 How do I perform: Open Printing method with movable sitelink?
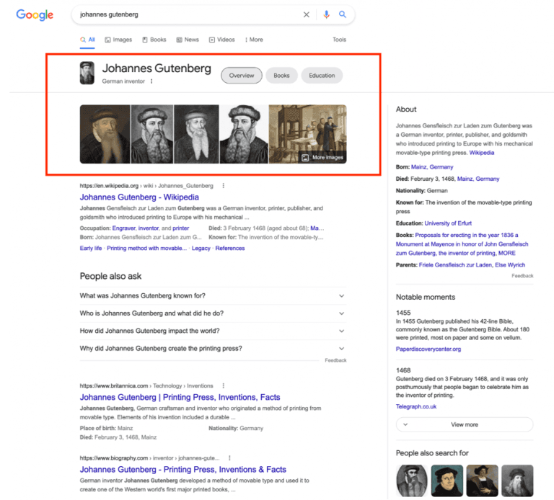[146, 248]
